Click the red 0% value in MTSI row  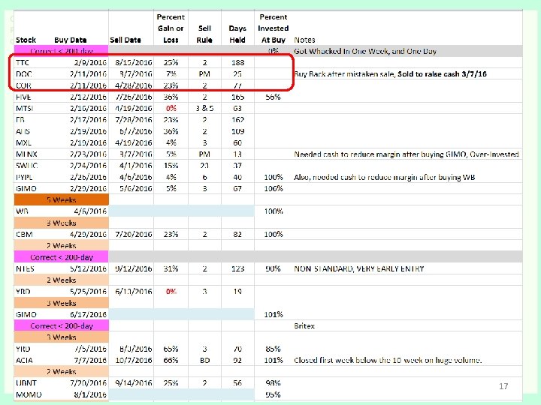(x=171, y=109)
